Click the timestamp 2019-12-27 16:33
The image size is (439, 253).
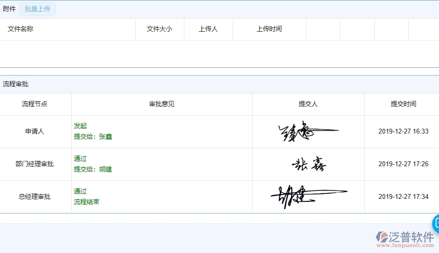pos(403,131)
